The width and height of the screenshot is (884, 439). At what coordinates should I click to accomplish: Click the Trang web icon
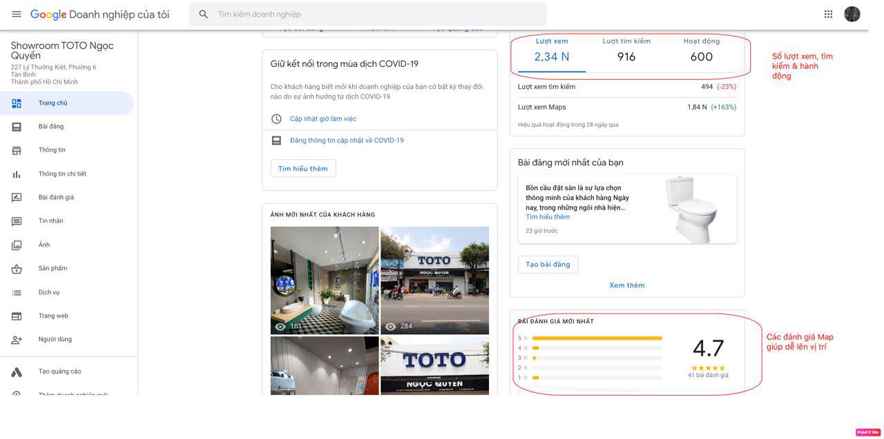point(17,316)
